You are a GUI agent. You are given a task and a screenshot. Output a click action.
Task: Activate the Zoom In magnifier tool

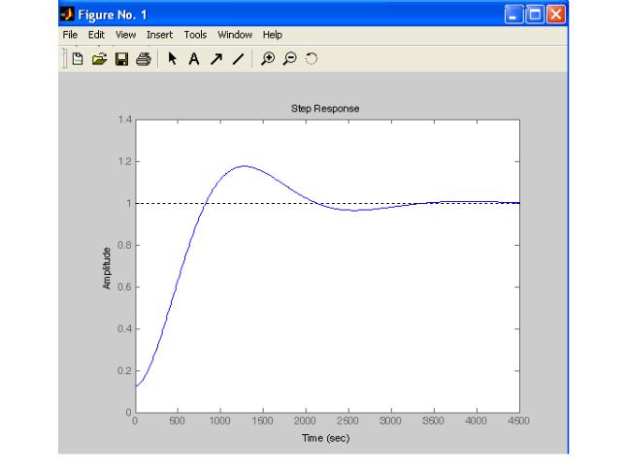point(268,59)
